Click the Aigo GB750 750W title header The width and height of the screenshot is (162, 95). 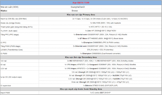click(x=81, y=3)
